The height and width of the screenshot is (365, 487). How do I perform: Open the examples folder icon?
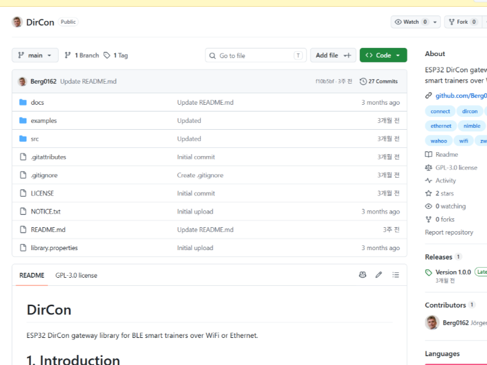pyautogui.click(x=23, y=120)
